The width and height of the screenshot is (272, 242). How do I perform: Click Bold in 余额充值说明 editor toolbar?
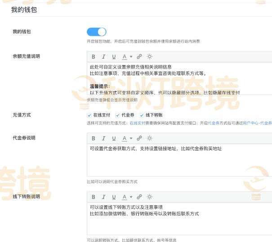point(94,57)
